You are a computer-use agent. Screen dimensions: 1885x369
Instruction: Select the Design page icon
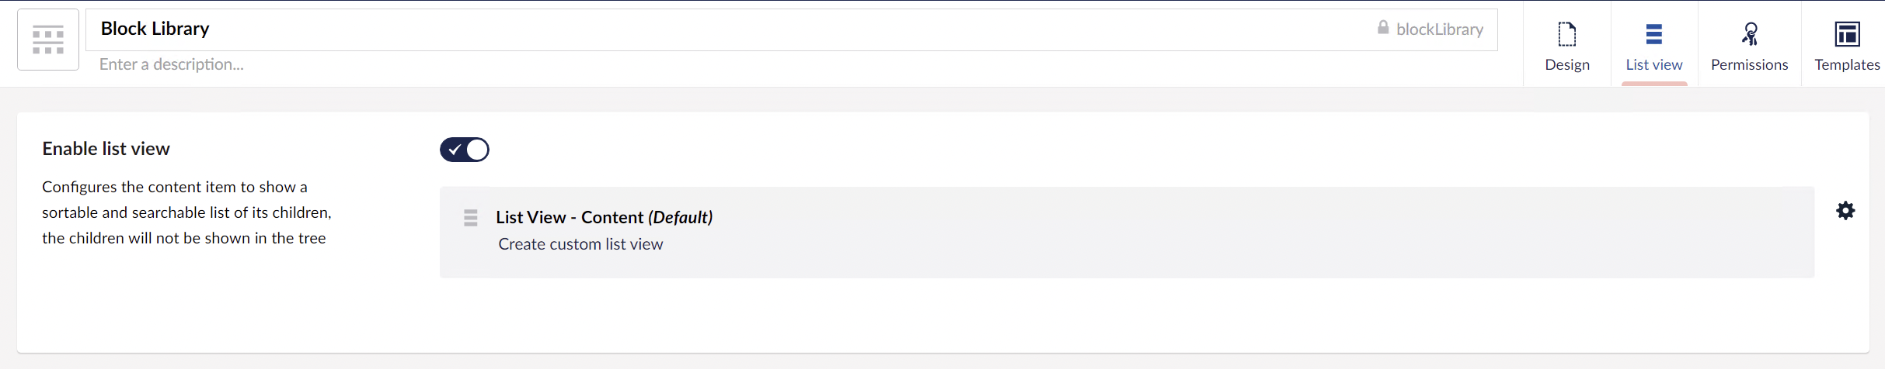1567,34
